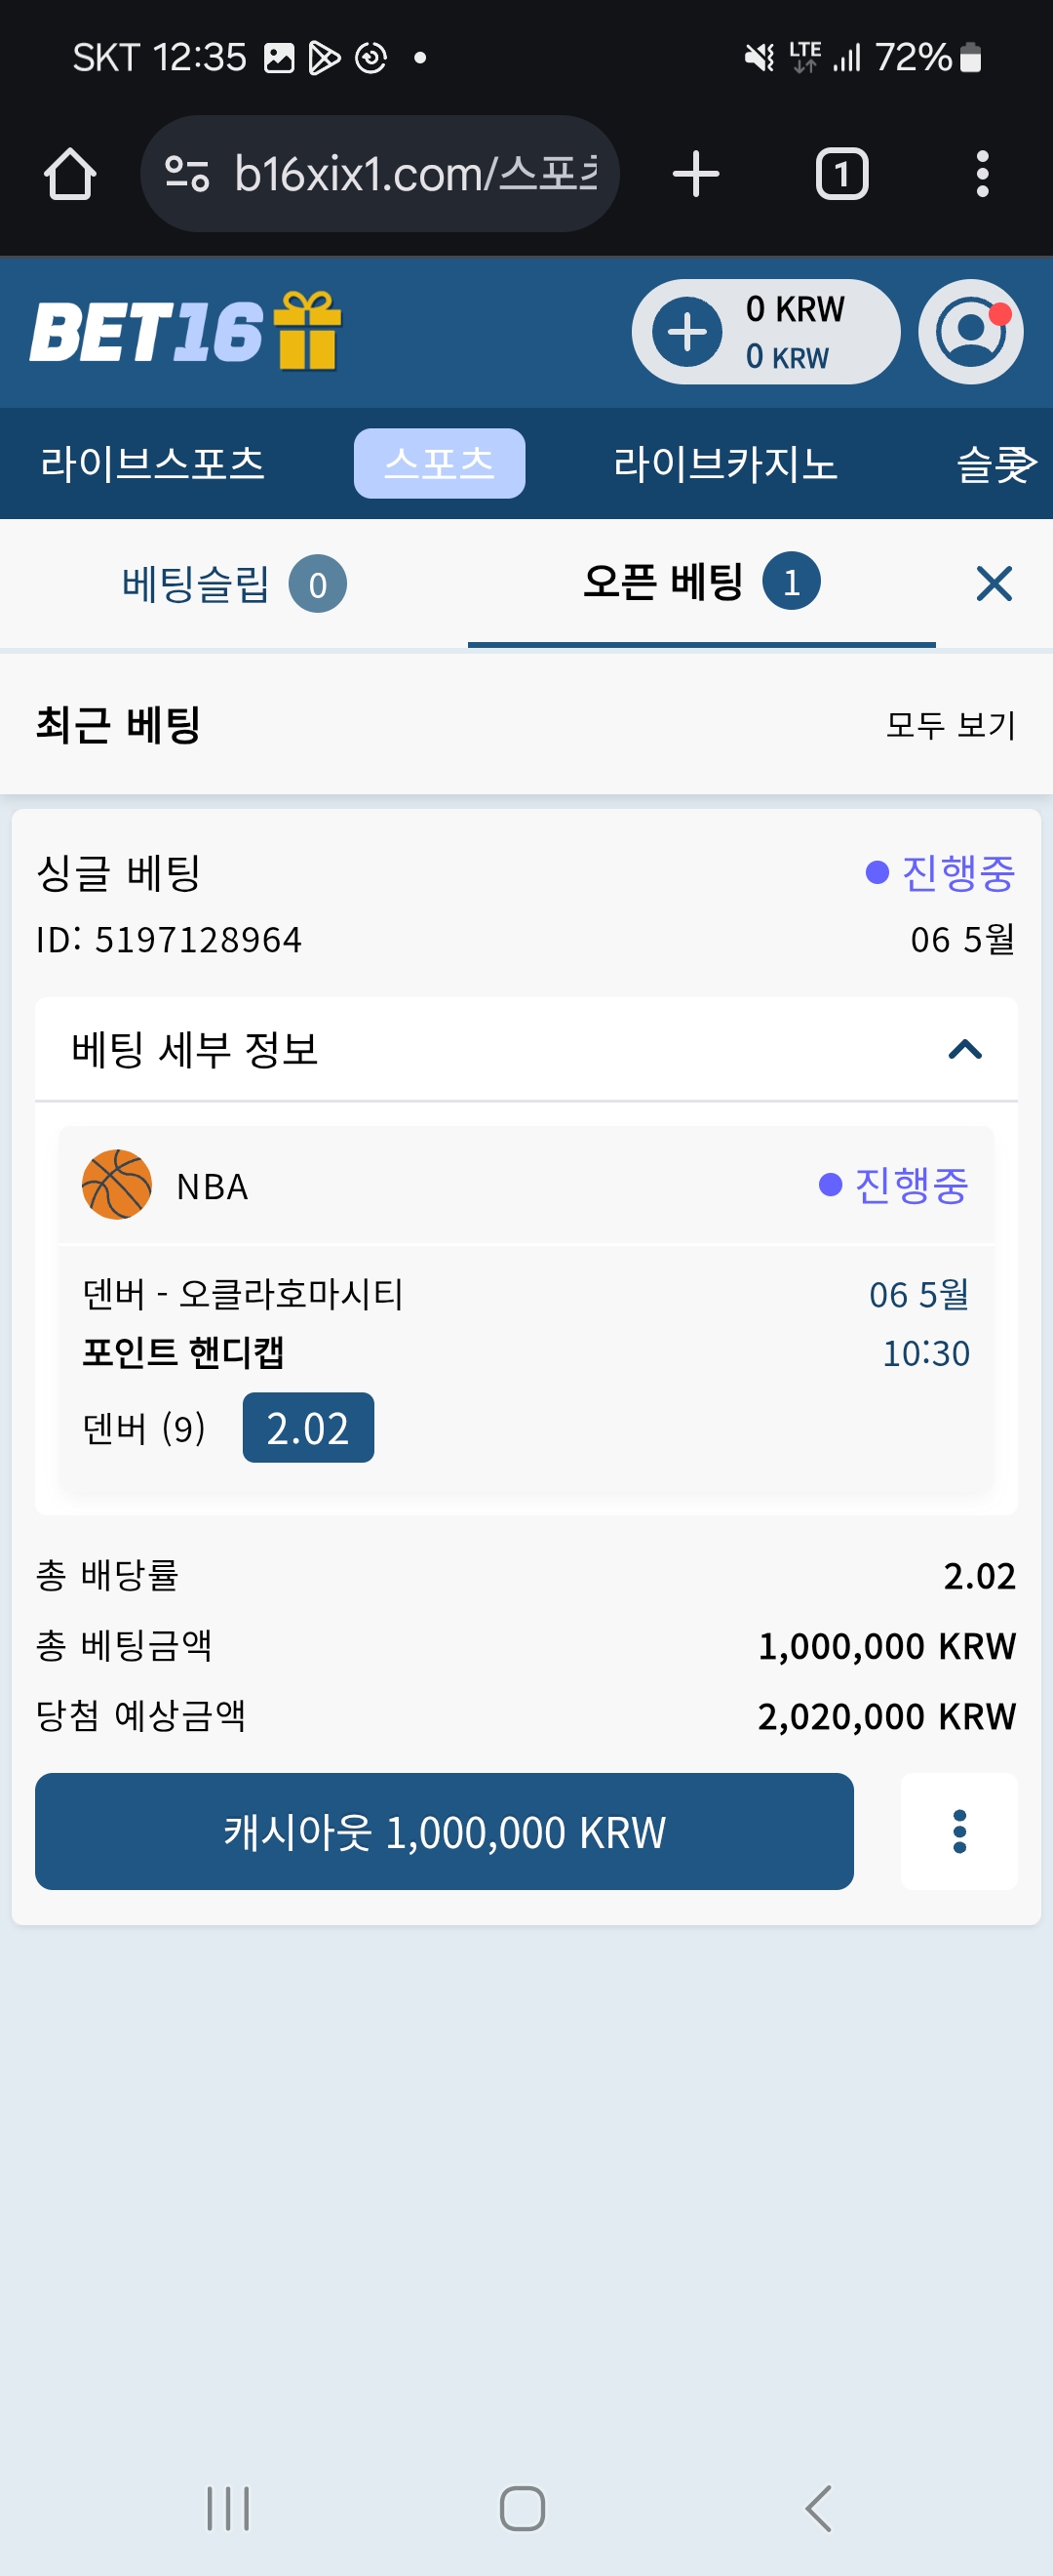Open the tab switcher showing 1 tab
1053x2576 pixels.
coord(841,174)
